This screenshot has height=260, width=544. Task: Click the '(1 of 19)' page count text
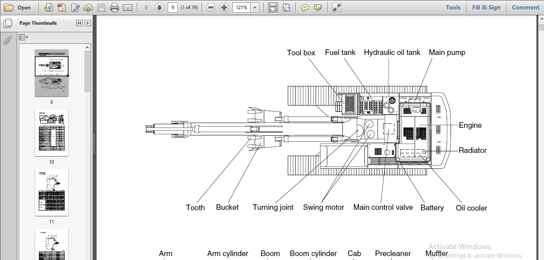point(189,7)
